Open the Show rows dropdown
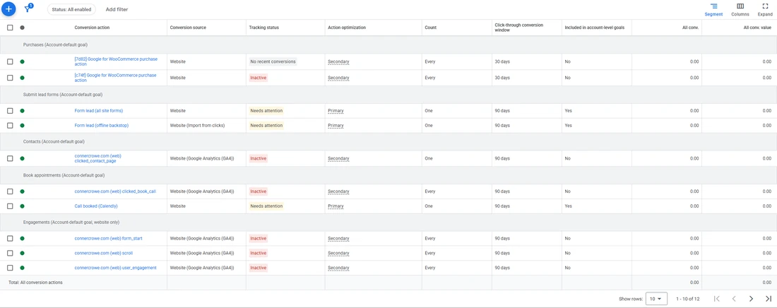The image size is (777, 308). coord(657,299)
